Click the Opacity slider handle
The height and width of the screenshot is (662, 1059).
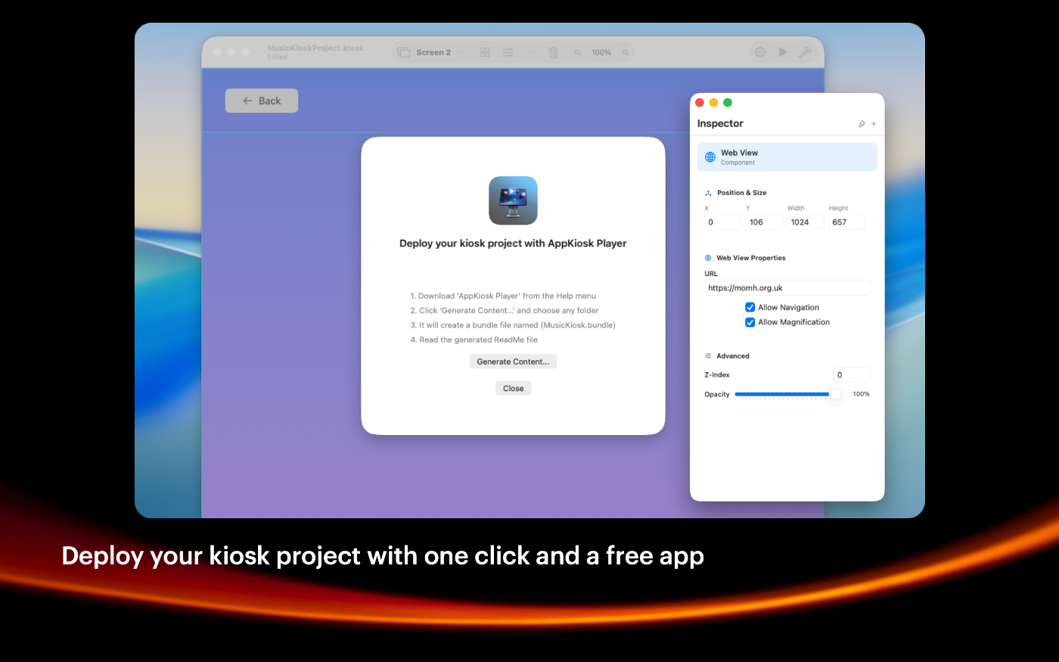pyautogui.click(x=834, y=394)
